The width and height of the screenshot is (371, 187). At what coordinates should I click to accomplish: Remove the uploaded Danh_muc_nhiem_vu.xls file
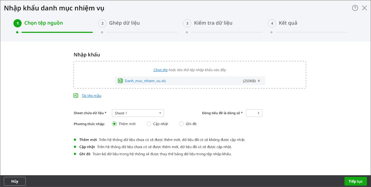259,81
